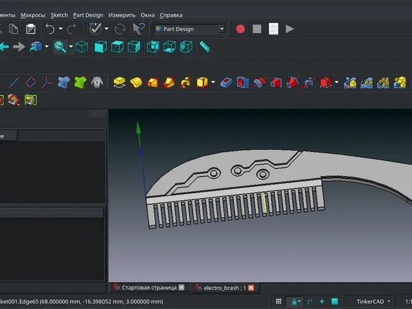The image size is (412, 309).
Task: Open the Макросы menu
Action: pyautogui.click(x=33, y=15)
